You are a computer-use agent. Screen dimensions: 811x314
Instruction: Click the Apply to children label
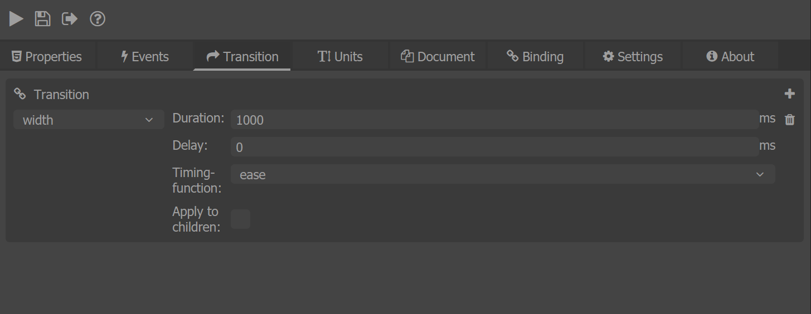click(x=196, y=219)
